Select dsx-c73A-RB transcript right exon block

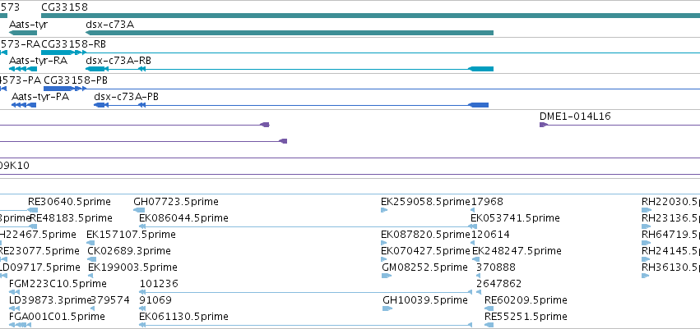480,69
